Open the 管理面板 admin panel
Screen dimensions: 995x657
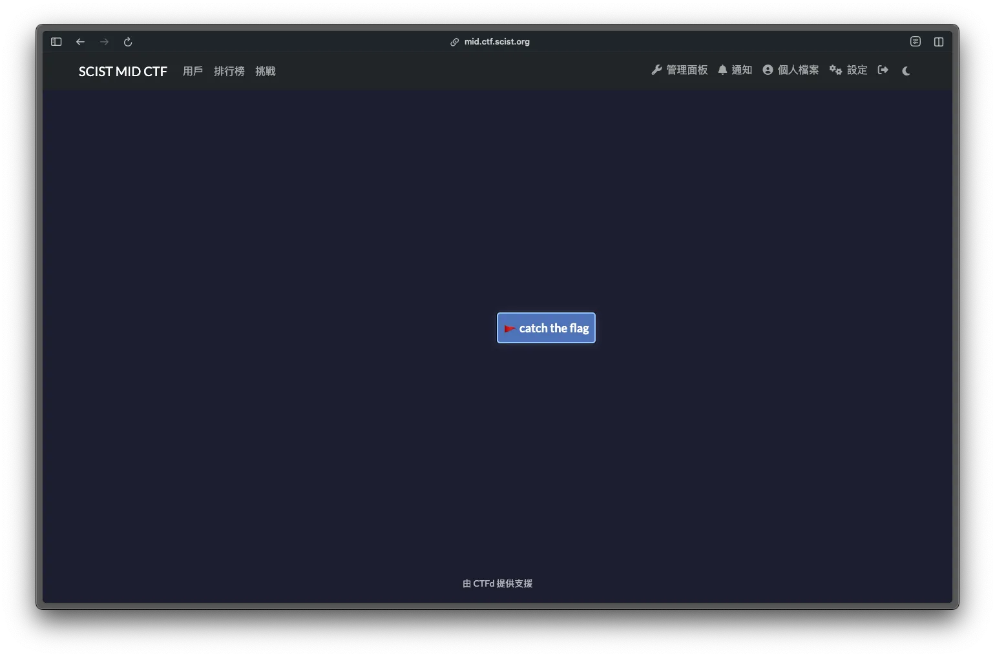tap(679, 70)
